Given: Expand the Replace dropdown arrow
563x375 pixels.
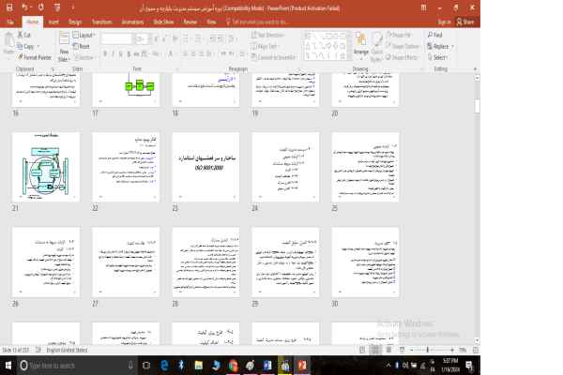Looking at the screenshot, I should 453,46.
